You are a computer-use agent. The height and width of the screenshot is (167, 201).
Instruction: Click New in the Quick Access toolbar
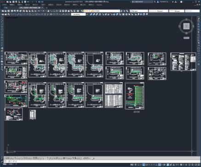(x=7, y=2)
